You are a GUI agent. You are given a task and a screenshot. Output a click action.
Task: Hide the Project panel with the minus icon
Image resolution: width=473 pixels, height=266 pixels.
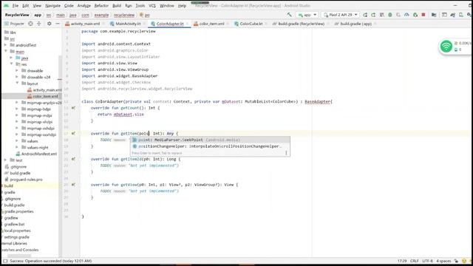coord(58,24)
